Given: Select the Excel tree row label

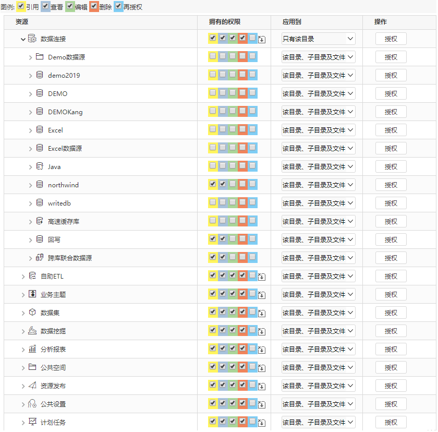Looking at the screenshot, I should [x=55, y=130].
